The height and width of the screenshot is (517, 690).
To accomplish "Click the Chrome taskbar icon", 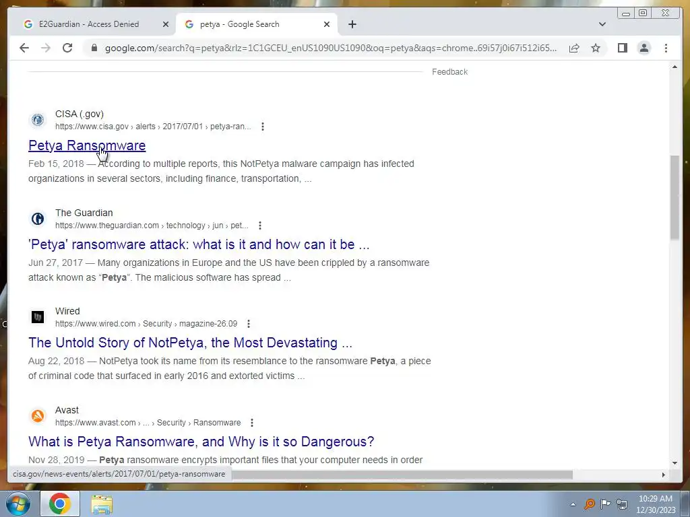I will click(60, 504).
